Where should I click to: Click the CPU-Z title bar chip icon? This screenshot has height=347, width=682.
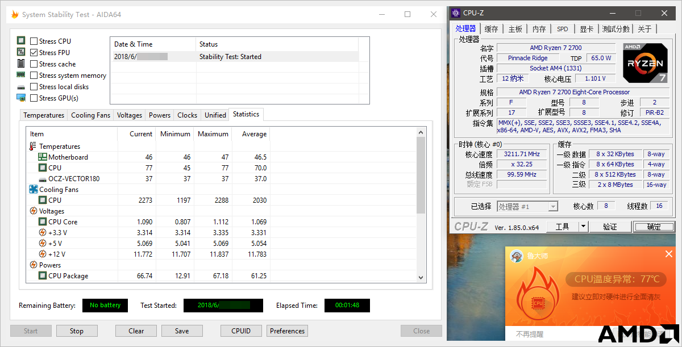pyautogui.click(x=456, y=12)
